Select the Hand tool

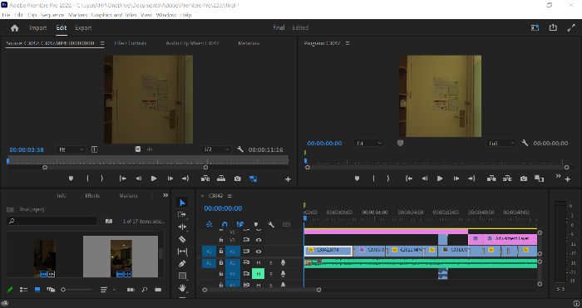click(182, 287)
